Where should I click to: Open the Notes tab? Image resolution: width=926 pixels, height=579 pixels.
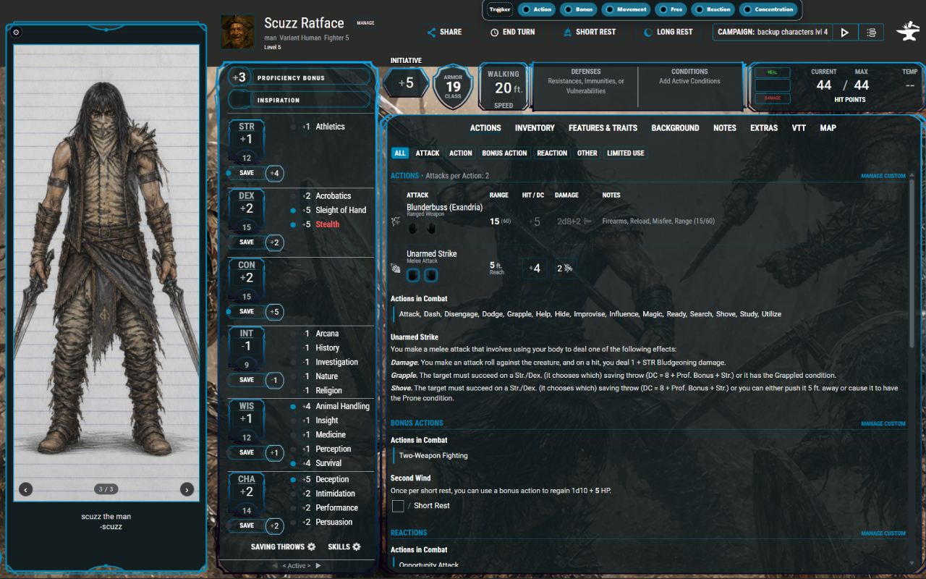coord(725,128)
